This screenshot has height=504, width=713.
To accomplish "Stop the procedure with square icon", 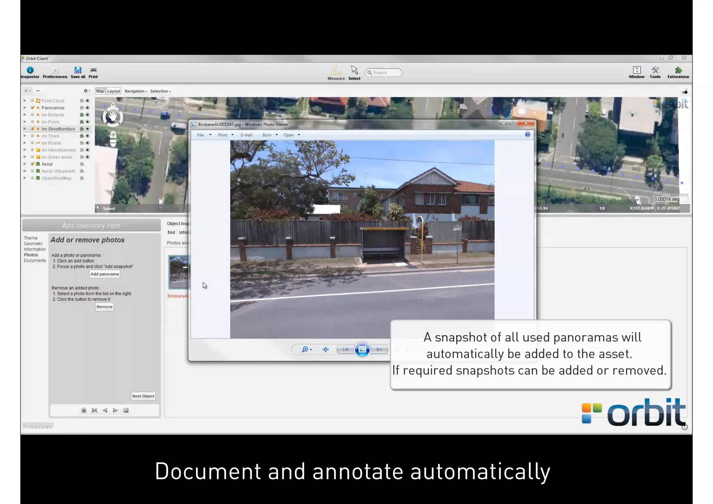I will coord(126,410).
